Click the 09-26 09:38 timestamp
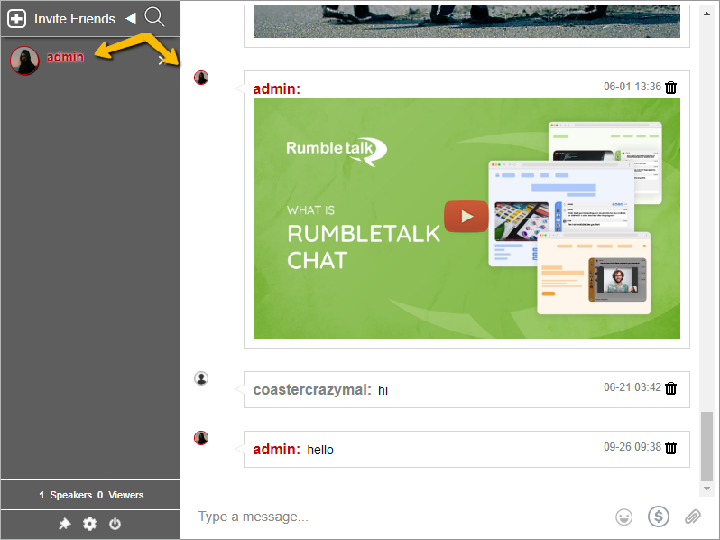The height and width of the screenshot is (540, 720). pos(632,447)
